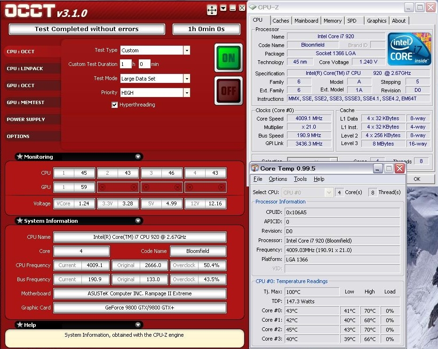The image size is (438, 349).
Task: Switch to the GPU : MEMTEST tab
Action: click(x=32, y=102)
